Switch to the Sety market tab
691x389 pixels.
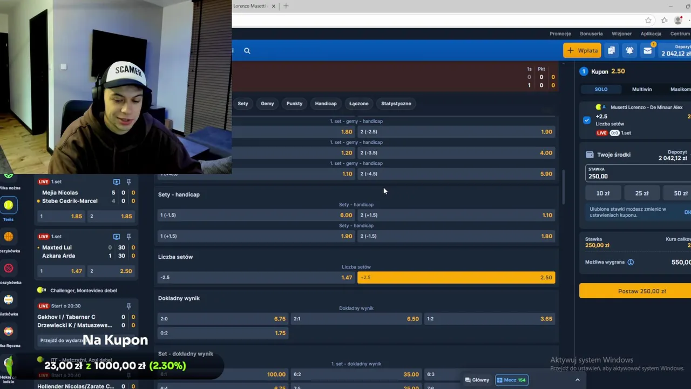pos(243,104)
